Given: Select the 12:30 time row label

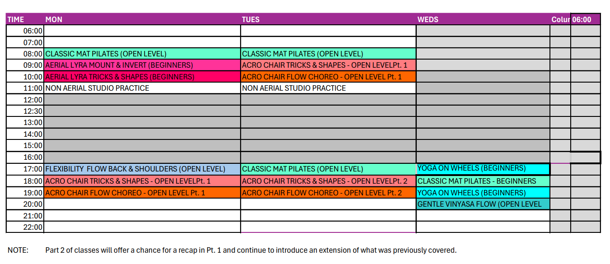Looking at the screenshot, I should (25, 111).
